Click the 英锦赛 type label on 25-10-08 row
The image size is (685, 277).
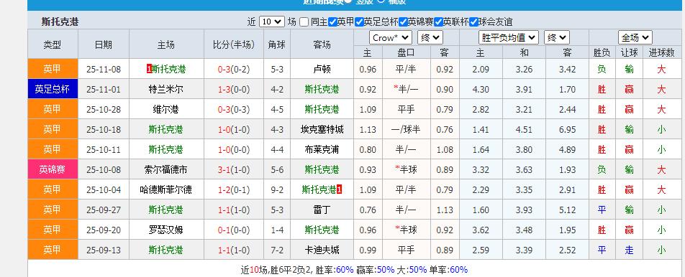click(53, 169)
